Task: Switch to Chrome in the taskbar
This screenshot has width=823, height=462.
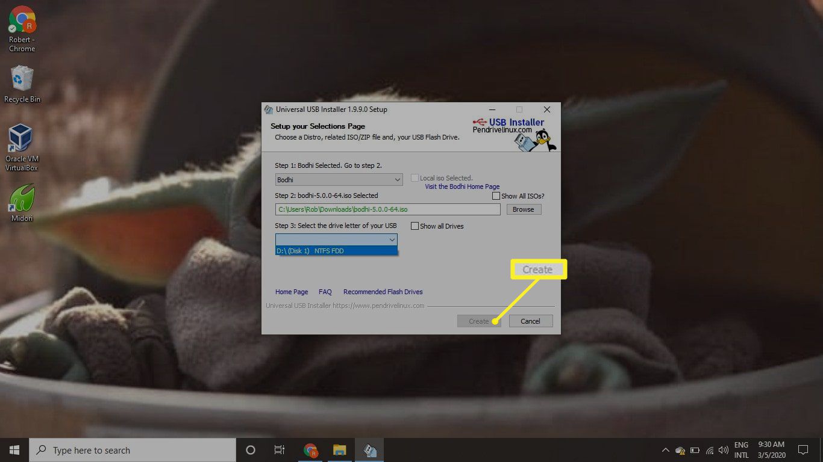Action: coord(311,450)
